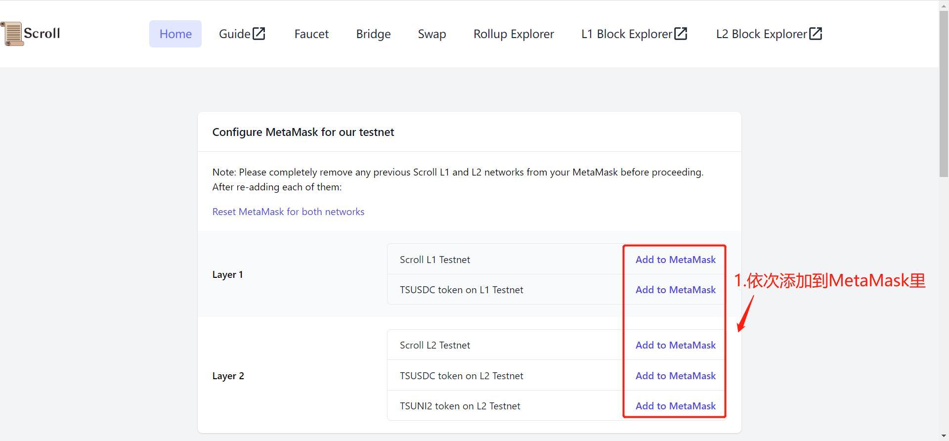
Task: Click the scrollbar down arrow
Action: [x=944, y=436]
